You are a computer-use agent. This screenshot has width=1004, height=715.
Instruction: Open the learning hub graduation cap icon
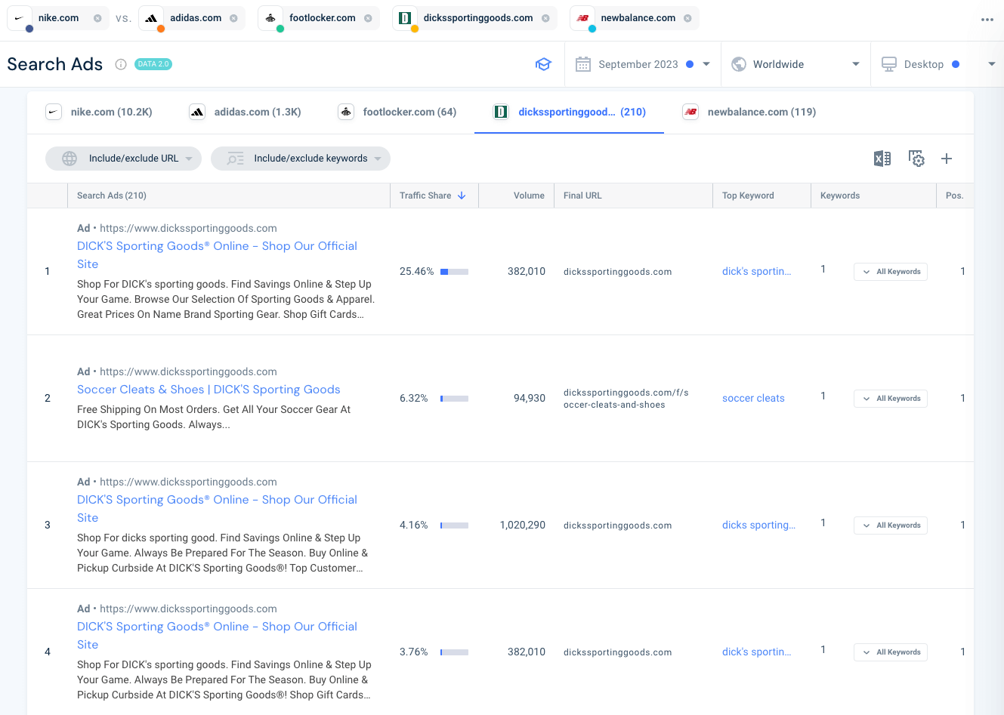543,64
